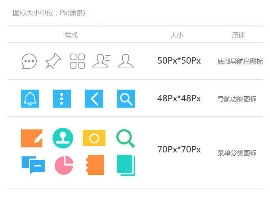This screenshot has width=270, height=197.
Task: Click the teal circular stamp icon
Action: 63,138
